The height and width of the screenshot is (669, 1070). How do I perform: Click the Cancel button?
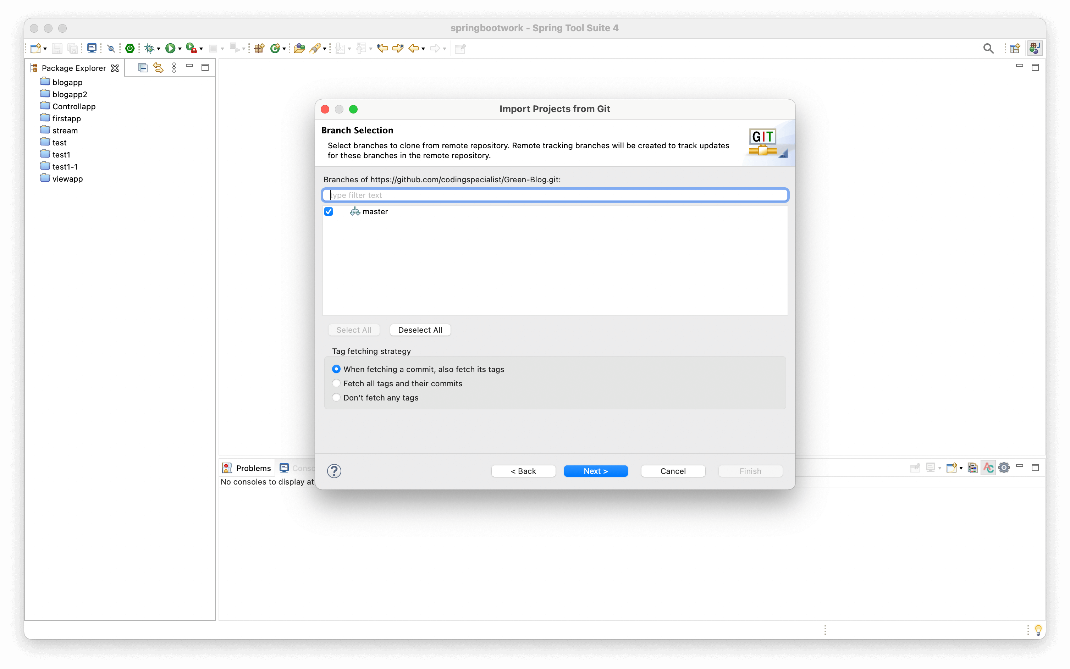click(673, 471)
